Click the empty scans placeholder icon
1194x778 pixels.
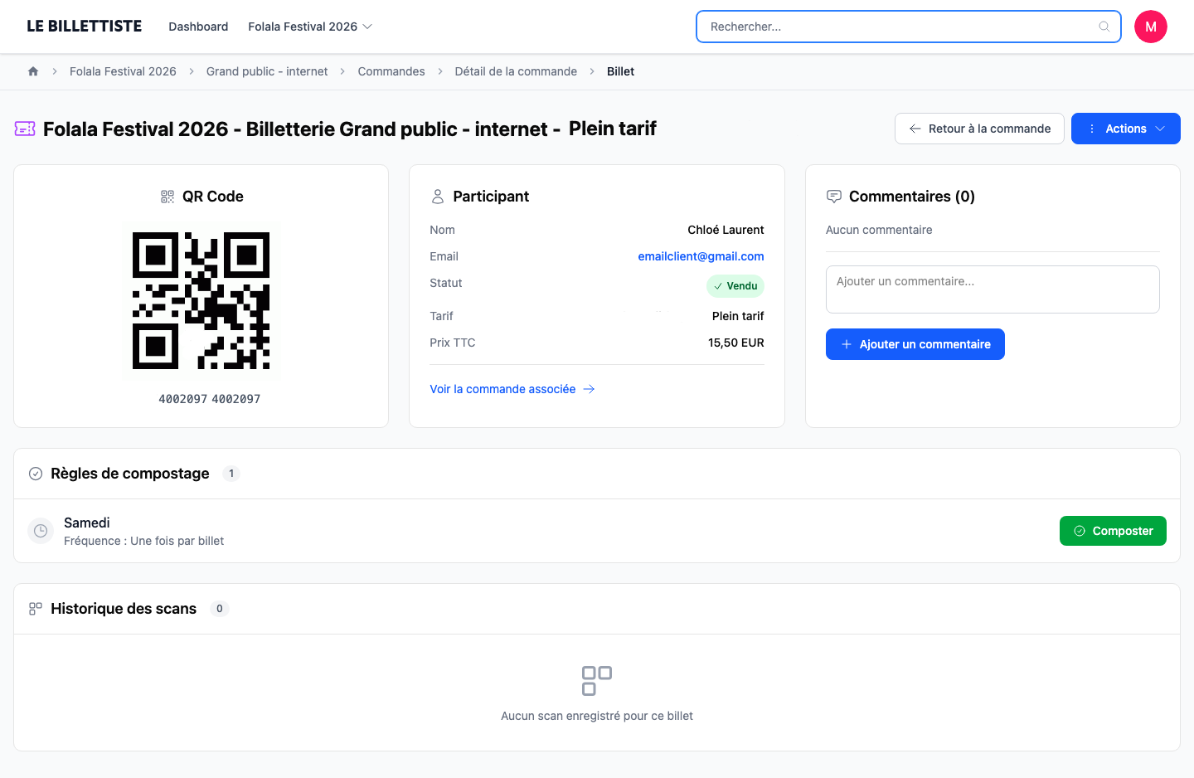click(x=597, y=681)
